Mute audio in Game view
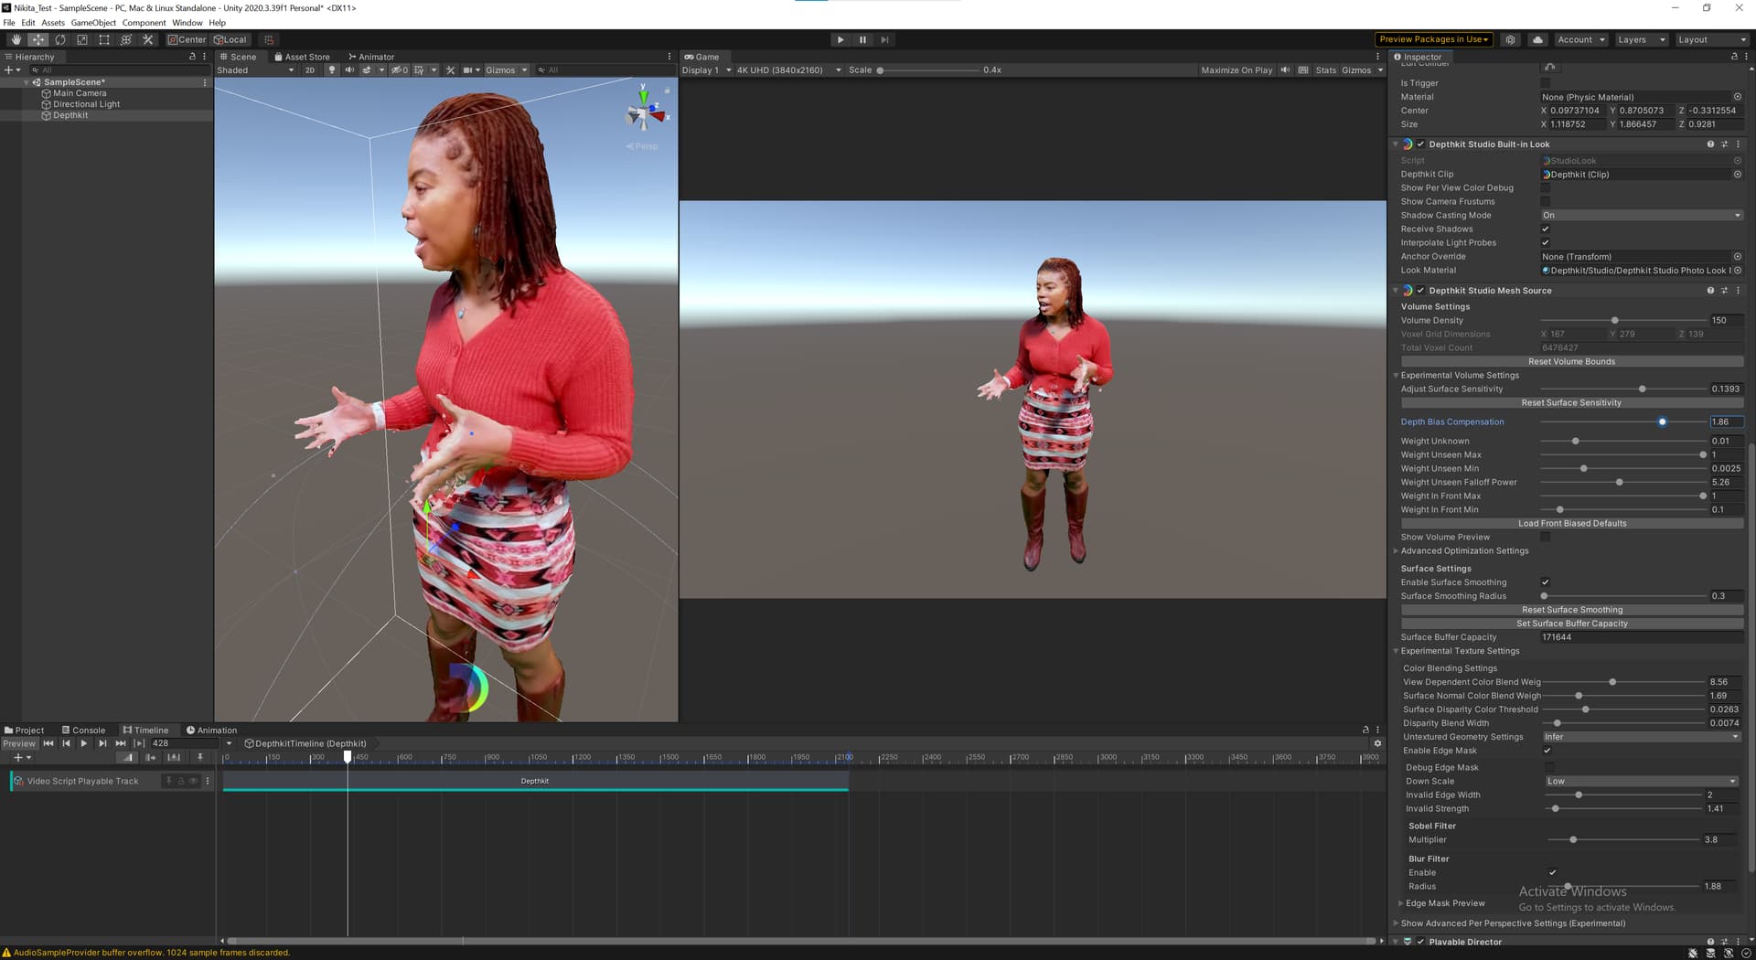 point(1285,70)
